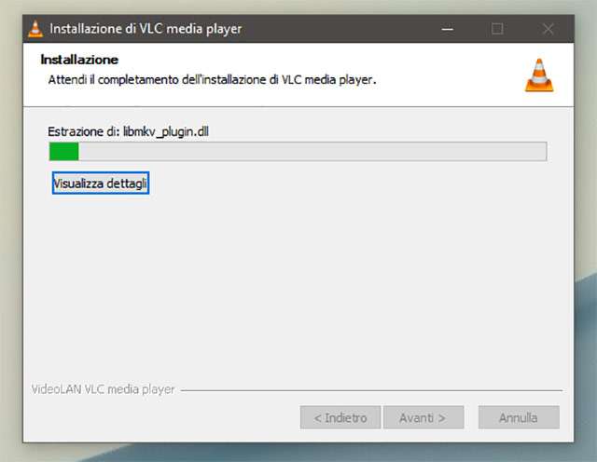Click the bold Installazione heading

click(79, 60)
